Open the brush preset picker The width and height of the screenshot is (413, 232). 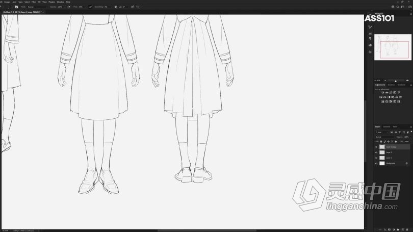(9, 7)
